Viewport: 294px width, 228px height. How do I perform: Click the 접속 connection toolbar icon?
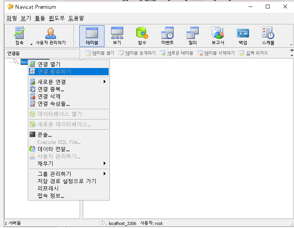19,36
